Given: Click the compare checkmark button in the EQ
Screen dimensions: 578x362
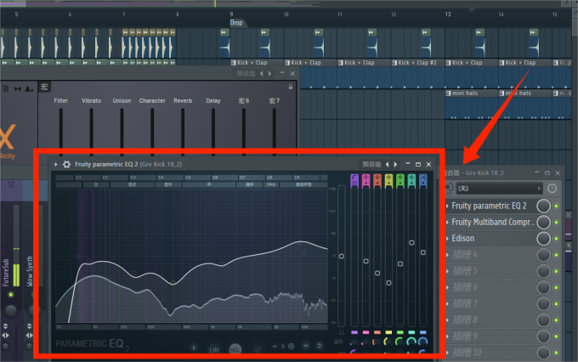Looking at the screenshot, I should (257, 348).
